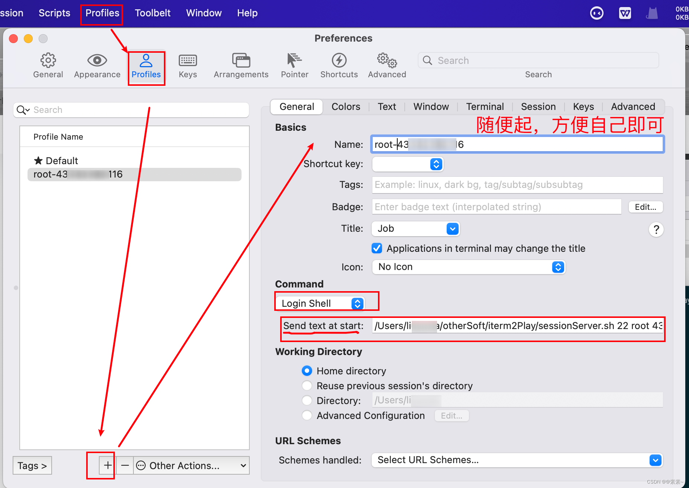689x488 pixels.
Task: Open Select URL Schemes dropdown
Action: tap(517, 460)
